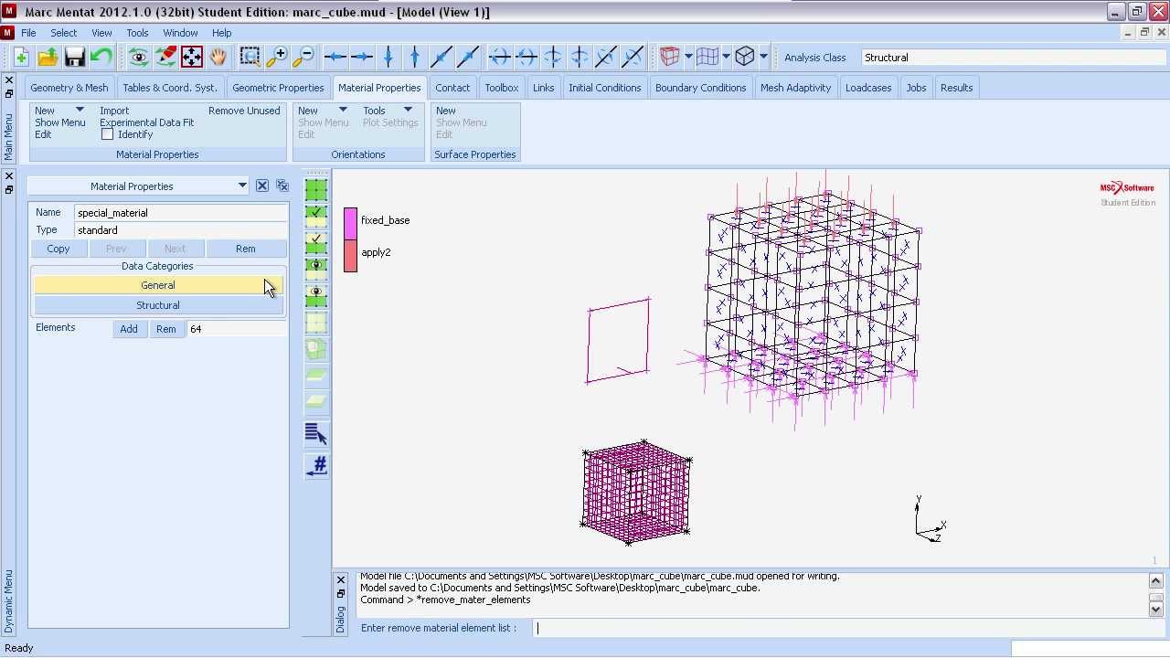Screen dimensions: 1170x658
Task: Click the Zoom In magnifier
Action: [276, 57]
